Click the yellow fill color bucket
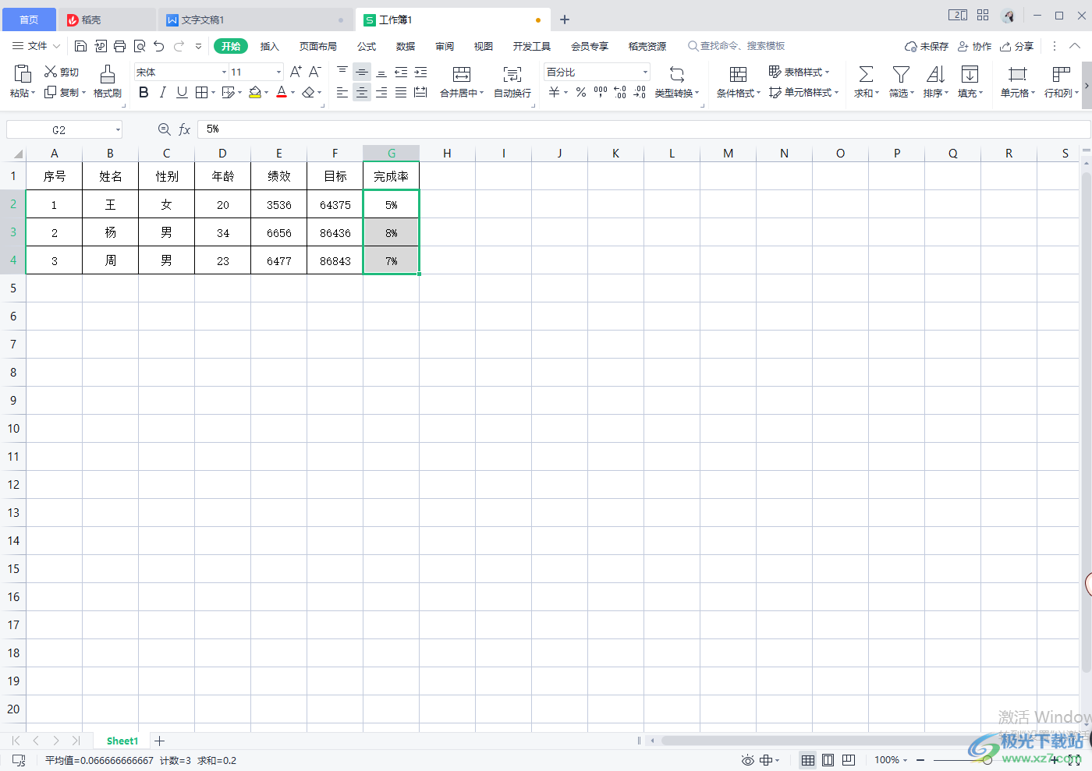 point(255,93)
